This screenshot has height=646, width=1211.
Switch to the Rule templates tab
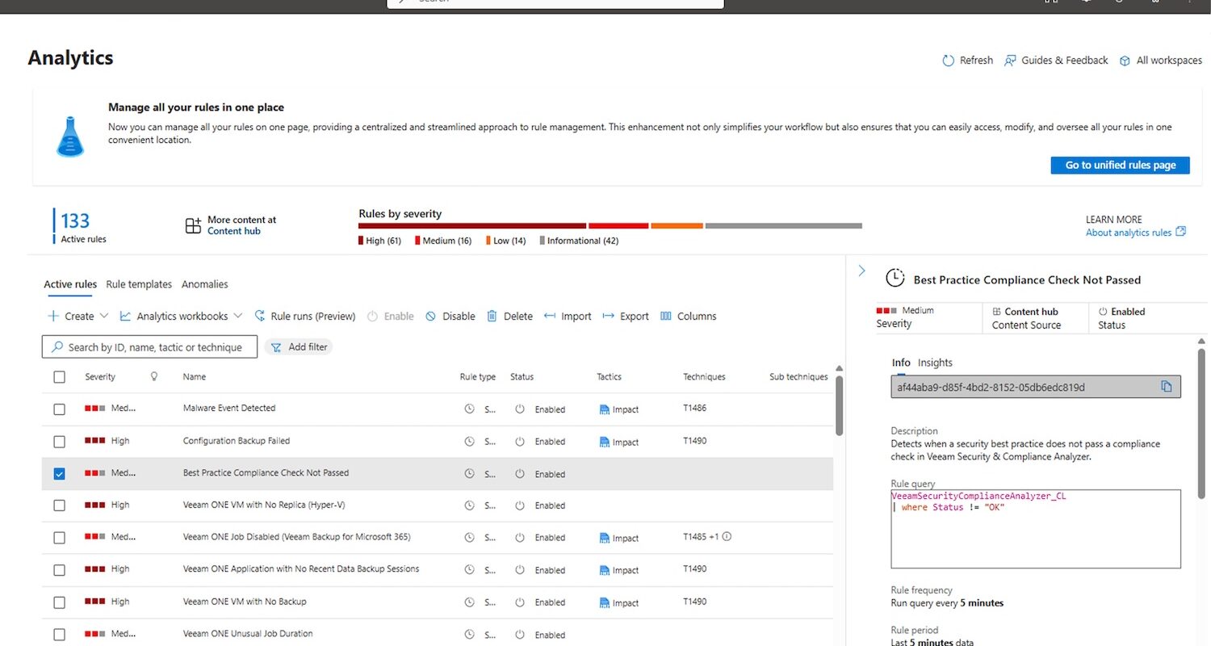[x=139, y=284]
